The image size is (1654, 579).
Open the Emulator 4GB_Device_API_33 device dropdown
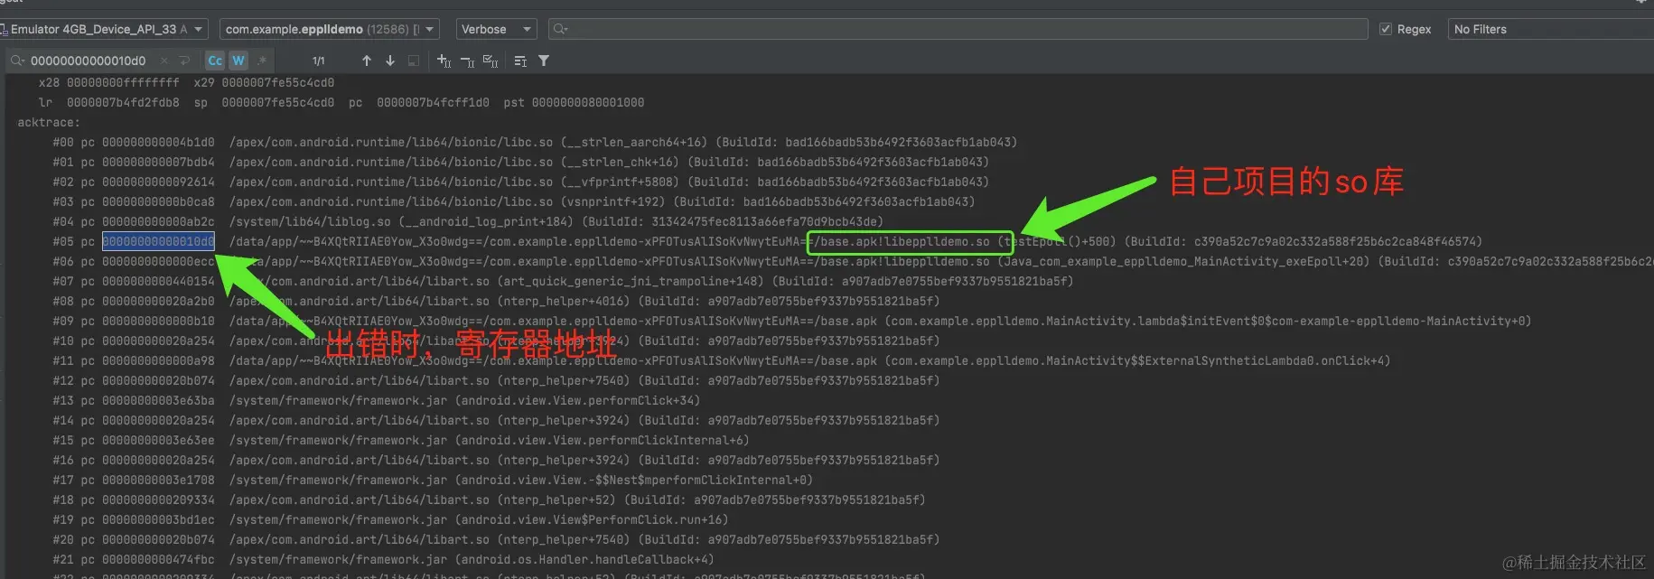point(104,29)
